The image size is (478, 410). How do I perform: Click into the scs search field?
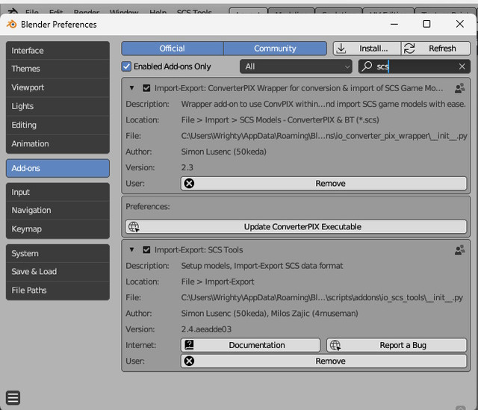click(415, 66)
